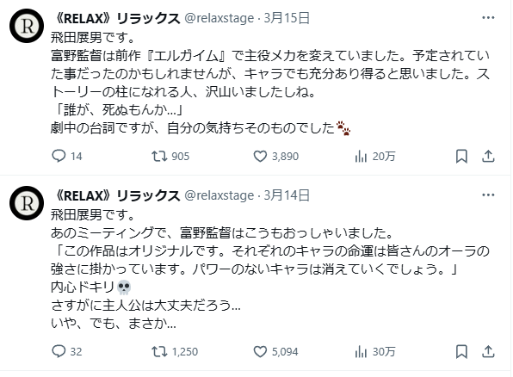Open more options on March 14 tweet
This screenshot has width=513, height=377.
(x=488, y=195)
